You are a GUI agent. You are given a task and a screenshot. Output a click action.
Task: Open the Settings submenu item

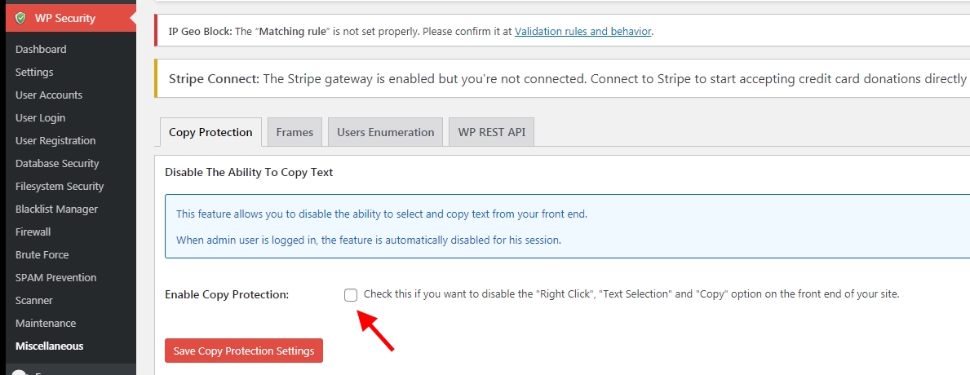point(34,72)
